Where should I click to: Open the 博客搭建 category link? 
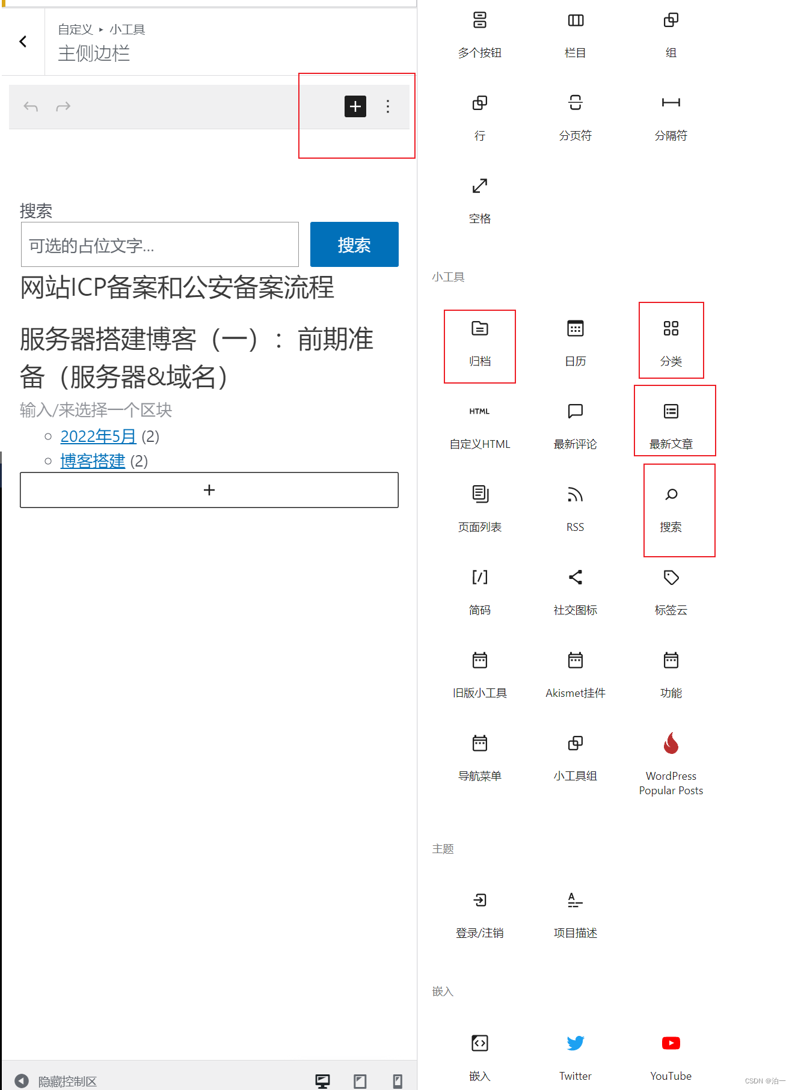[x=93, y=461]
